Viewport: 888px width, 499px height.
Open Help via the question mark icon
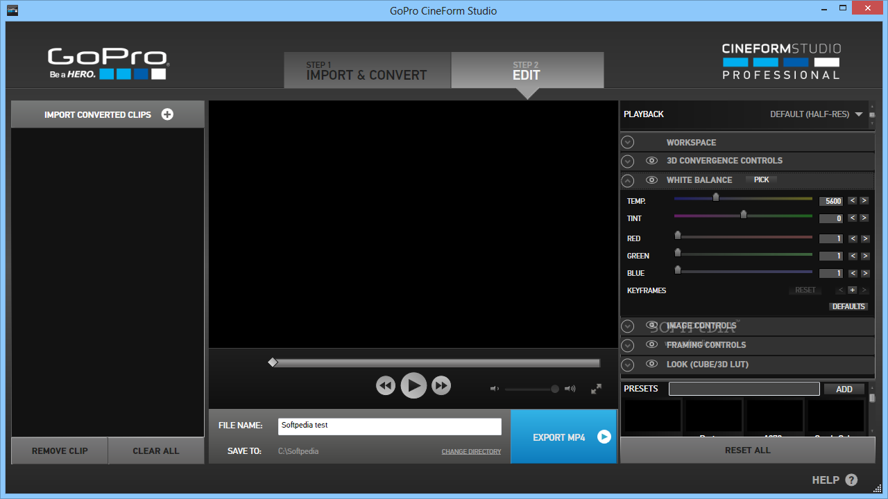click(851, 480)
